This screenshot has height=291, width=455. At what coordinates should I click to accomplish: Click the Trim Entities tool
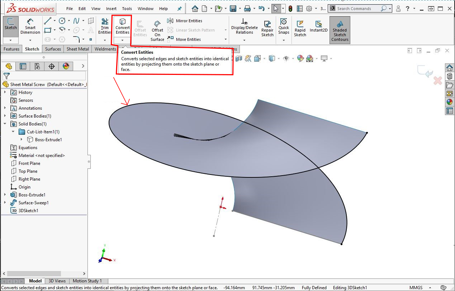click(x=105, y=26)
